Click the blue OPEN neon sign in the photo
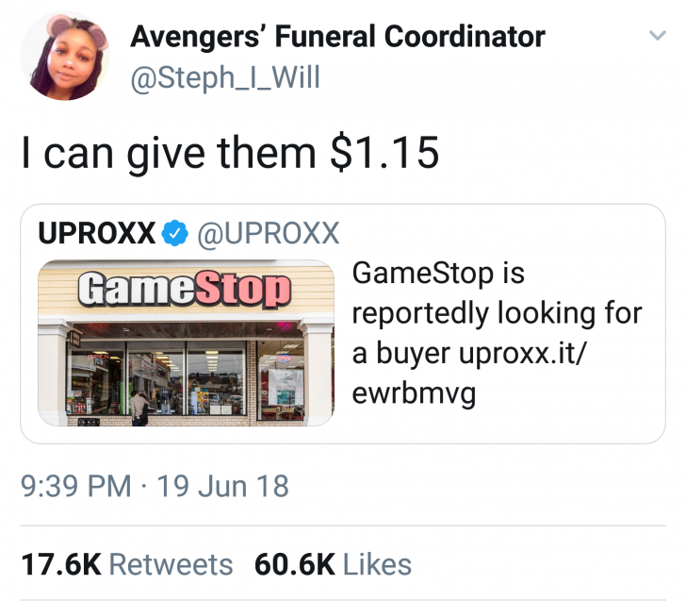The width and height of the screenshot is (686, 601). [x=284, y=359]
